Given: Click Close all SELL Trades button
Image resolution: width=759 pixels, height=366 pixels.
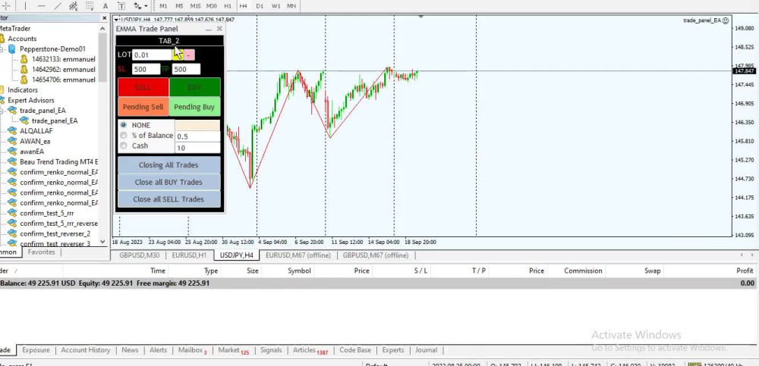Looking at the screenshot, I should tap(169, 199).
